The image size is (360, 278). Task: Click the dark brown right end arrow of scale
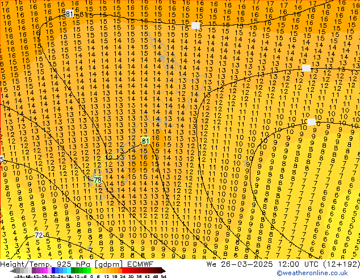click(164, 271)
